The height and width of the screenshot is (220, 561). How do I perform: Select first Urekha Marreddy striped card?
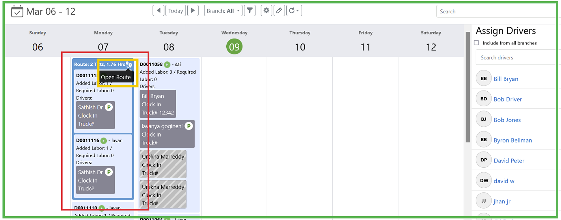coord(163,165)
